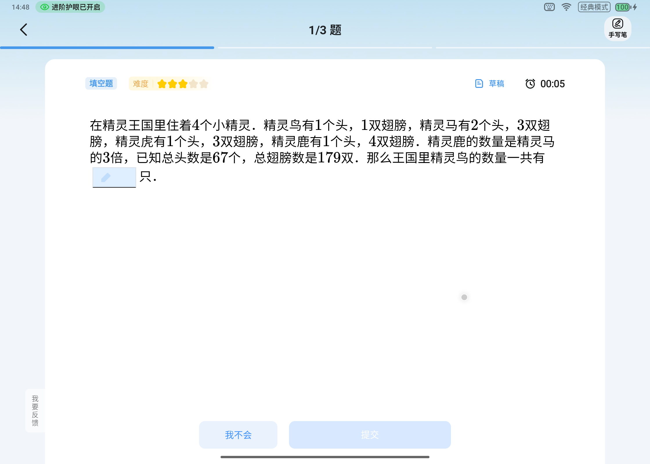The height and width of the screenshot is (464, 650).
Task: Tap the pencil icon in answer blank
Action: 106,177
